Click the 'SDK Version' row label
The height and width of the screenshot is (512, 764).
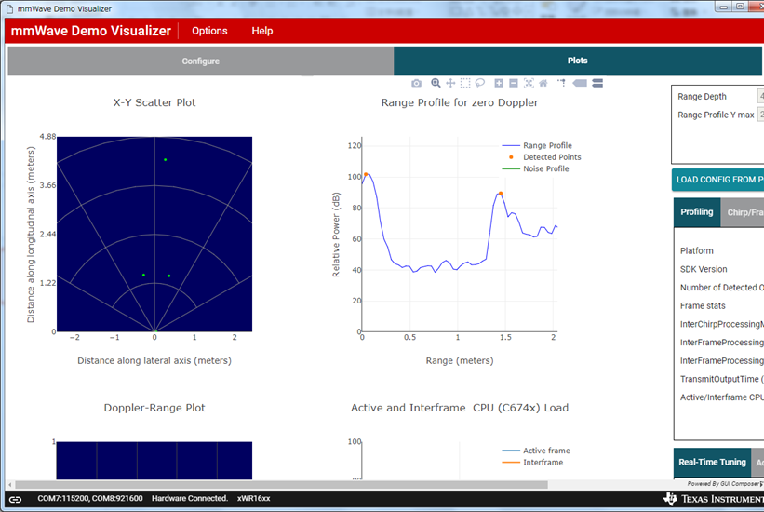click(704, 269)
